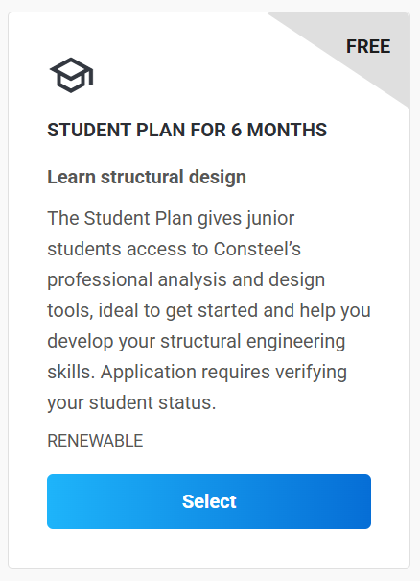Image resolution: width=420 pixels, height=581 pixels.
Task: Click the word MONTHS in the title
Action: (x=287, y=130)
